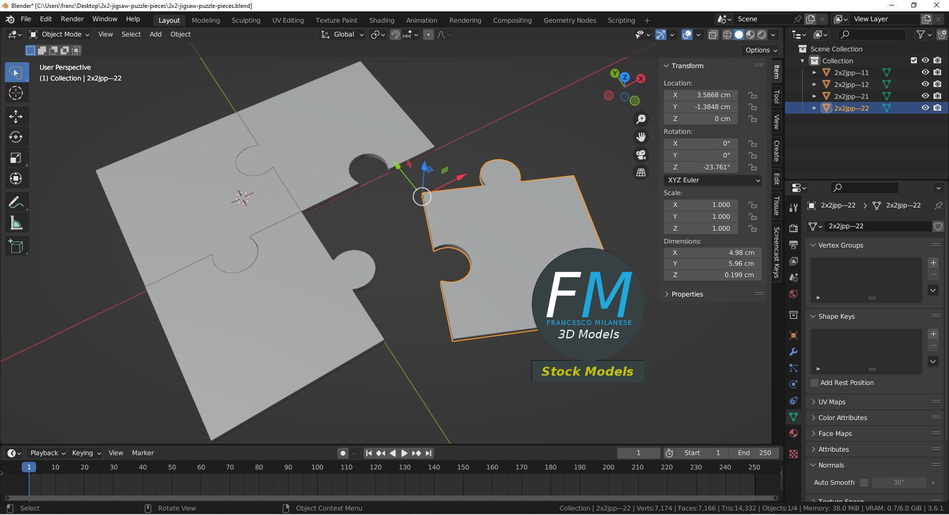Switch to Material Preview shading
949x515 pixels.
click(x=750, y=35)
